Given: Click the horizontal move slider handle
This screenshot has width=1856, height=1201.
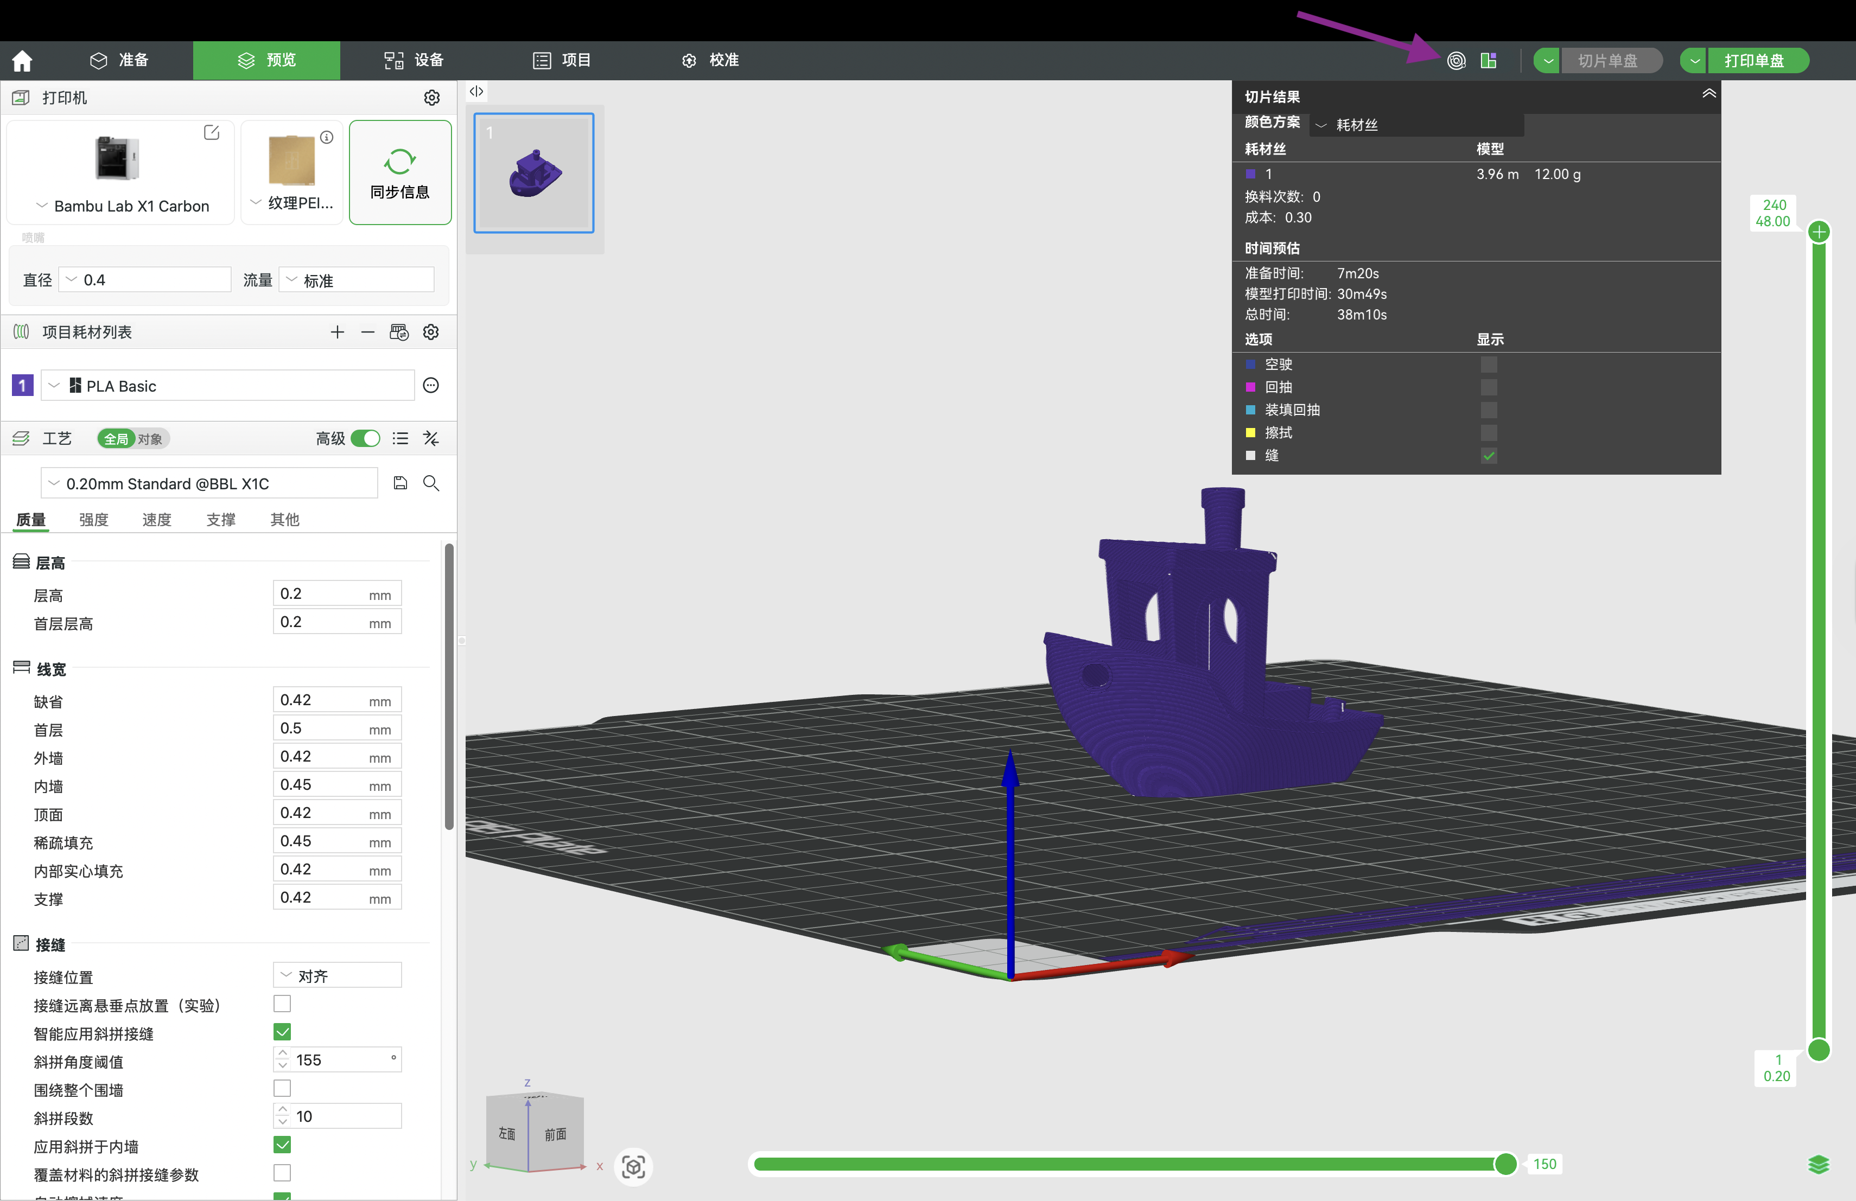Looking at the screenshot, I should (1505, 1164).
